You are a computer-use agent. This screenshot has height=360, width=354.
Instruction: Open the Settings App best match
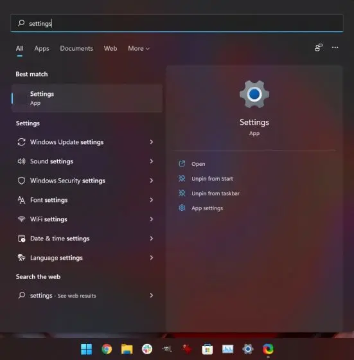pyautogui.click(x=87, y=98)
